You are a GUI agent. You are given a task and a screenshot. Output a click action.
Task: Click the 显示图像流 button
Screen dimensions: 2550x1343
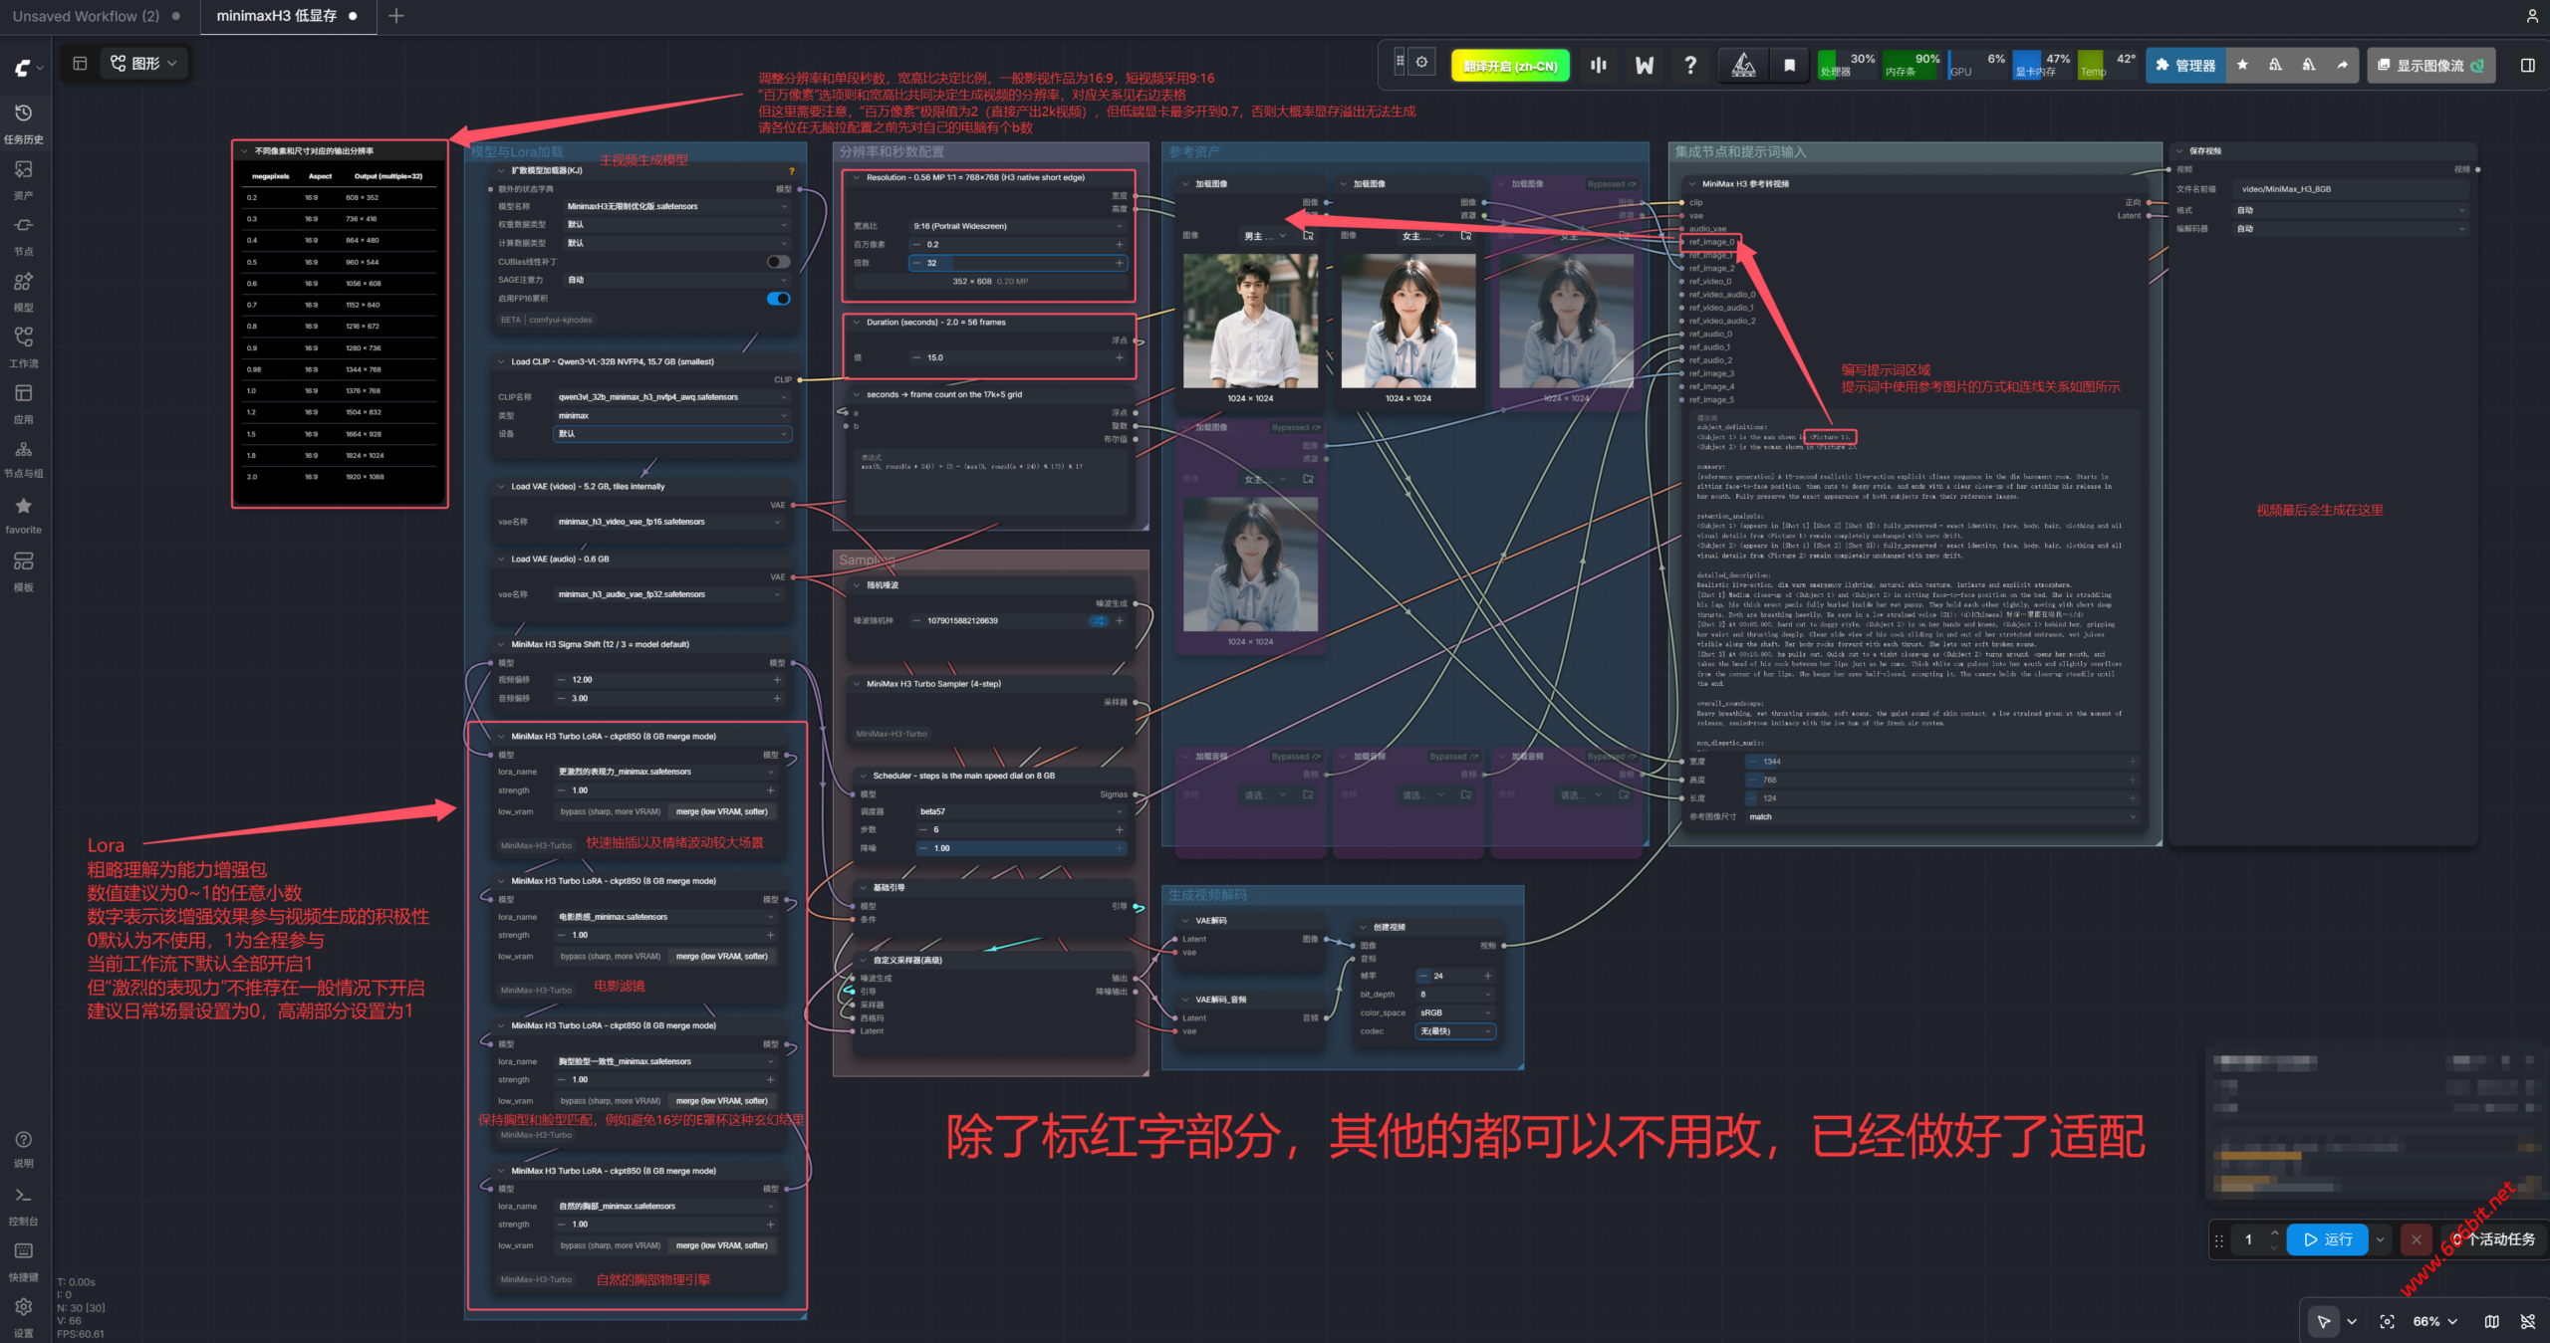coord(2430,65)
